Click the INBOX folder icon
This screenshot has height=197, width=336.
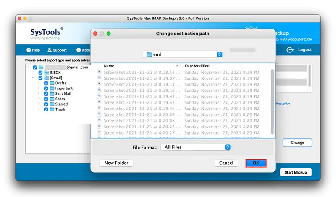[47, 73]
